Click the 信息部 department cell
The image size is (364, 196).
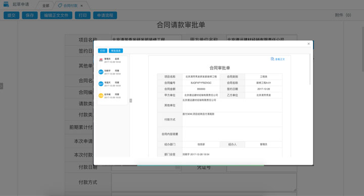click(201, 144)
